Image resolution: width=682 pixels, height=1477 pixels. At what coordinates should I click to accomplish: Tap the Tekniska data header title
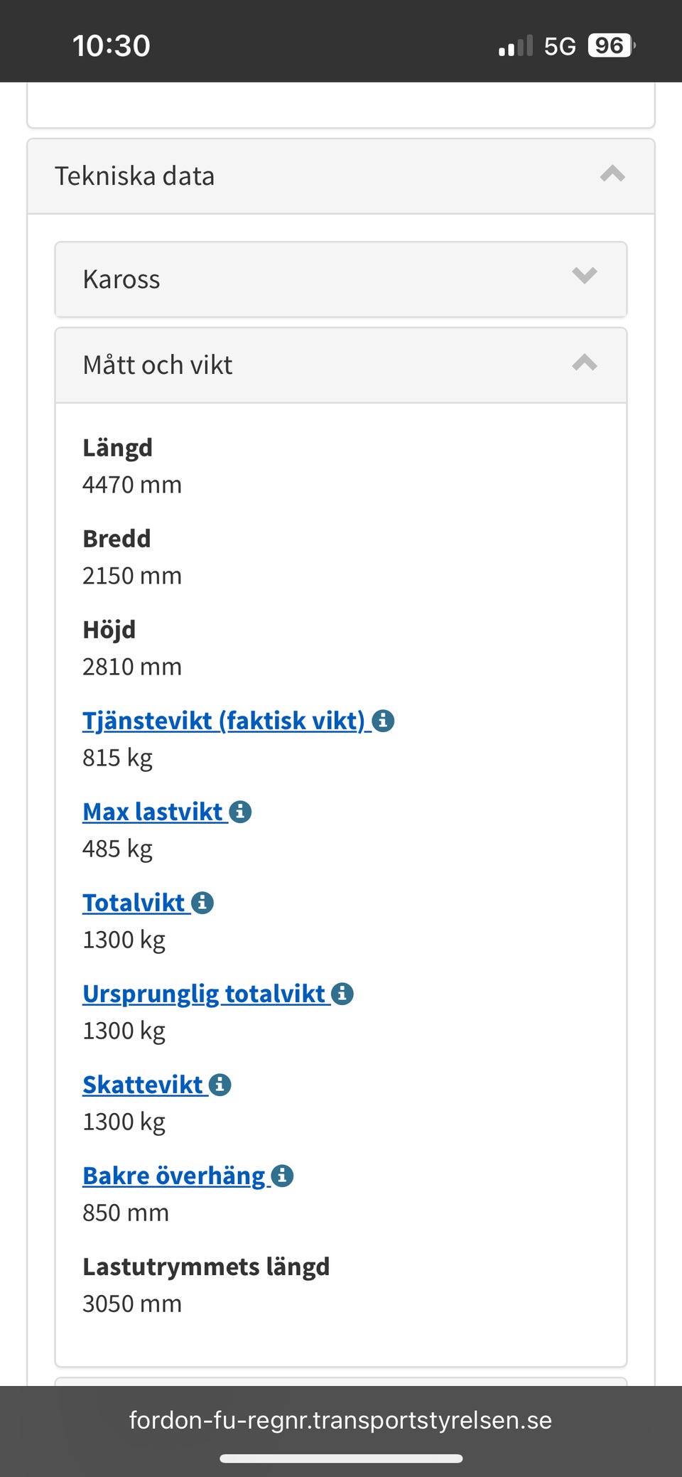[x=134, y=176]
